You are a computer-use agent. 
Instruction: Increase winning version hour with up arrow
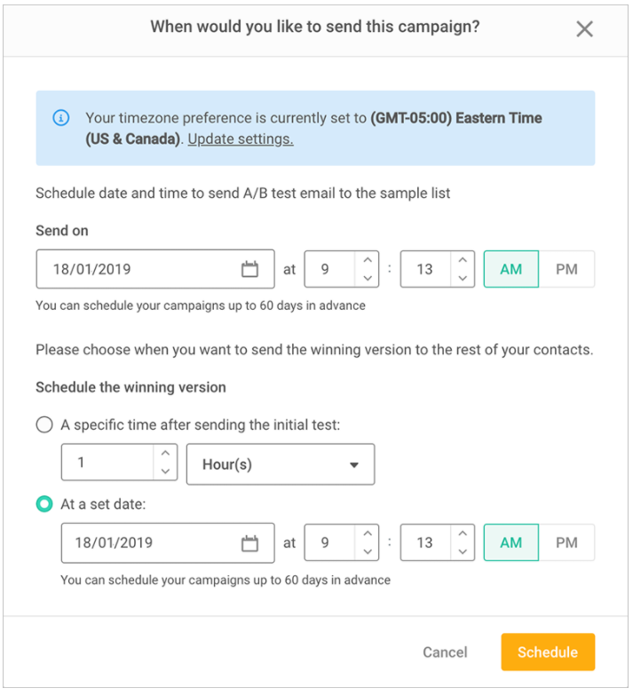(x=368, y=534)
